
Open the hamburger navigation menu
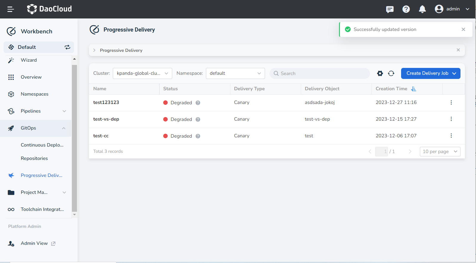click(x=11, y=9)
